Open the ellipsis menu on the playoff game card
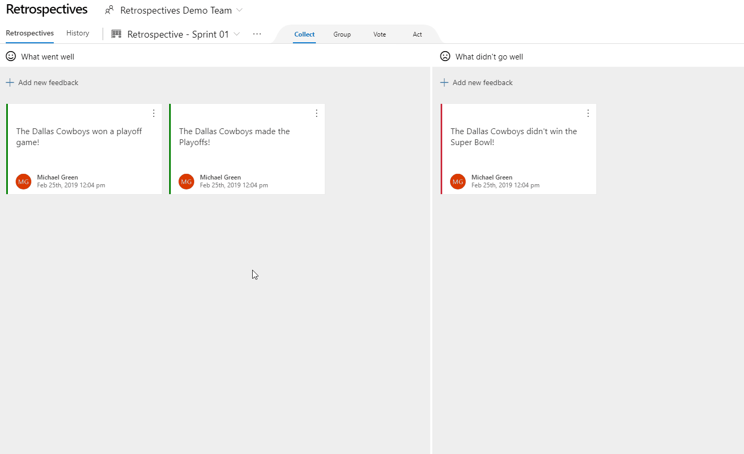This screenshot has width=744, height=454. coord(153,113)
